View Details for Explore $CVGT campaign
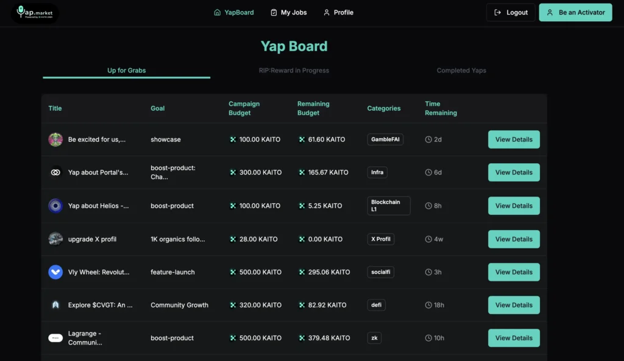Viewport: 624px width, 361px height. coord(514,305)
